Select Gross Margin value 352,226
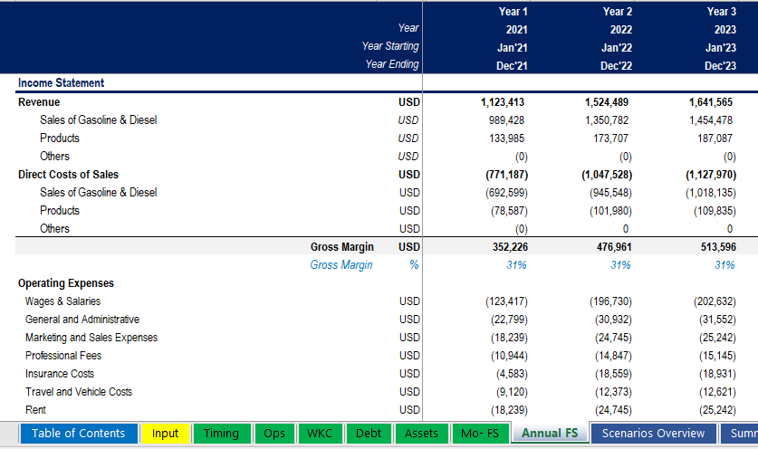 tap(510, 247)
